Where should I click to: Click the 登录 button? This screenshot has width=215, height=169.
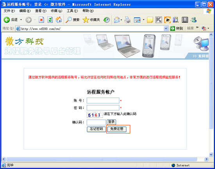pyautogui.click(x=111, y=122)
